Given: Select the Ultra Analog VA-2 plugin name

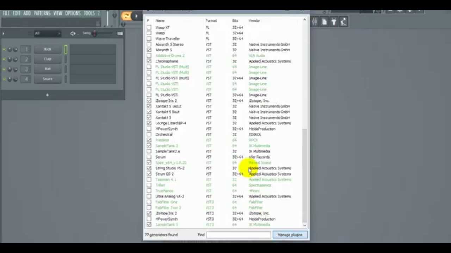Looking at the screenshot, I should coord(170,196).
